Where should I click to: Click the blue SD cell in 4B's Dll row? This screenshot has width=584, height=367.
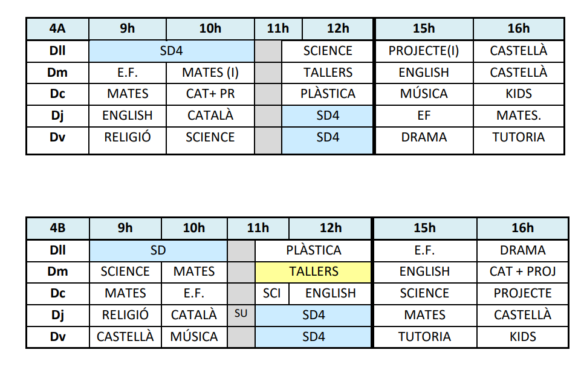coord(158,250)
